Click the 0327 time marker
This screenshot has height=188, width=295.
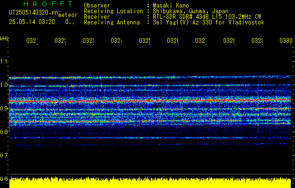[201, 41]
